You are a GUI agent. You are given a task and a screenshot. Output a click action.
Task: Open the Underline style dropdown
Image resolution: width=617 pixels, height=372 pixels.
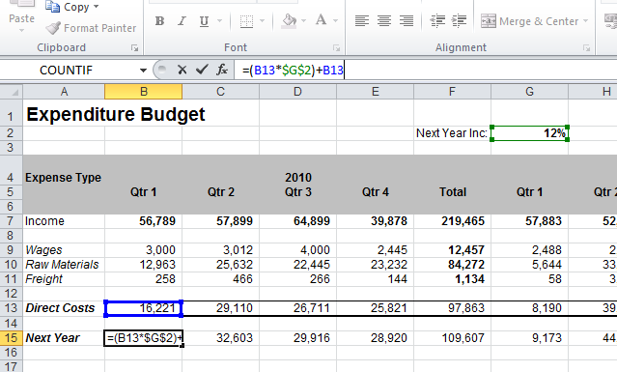219,21
